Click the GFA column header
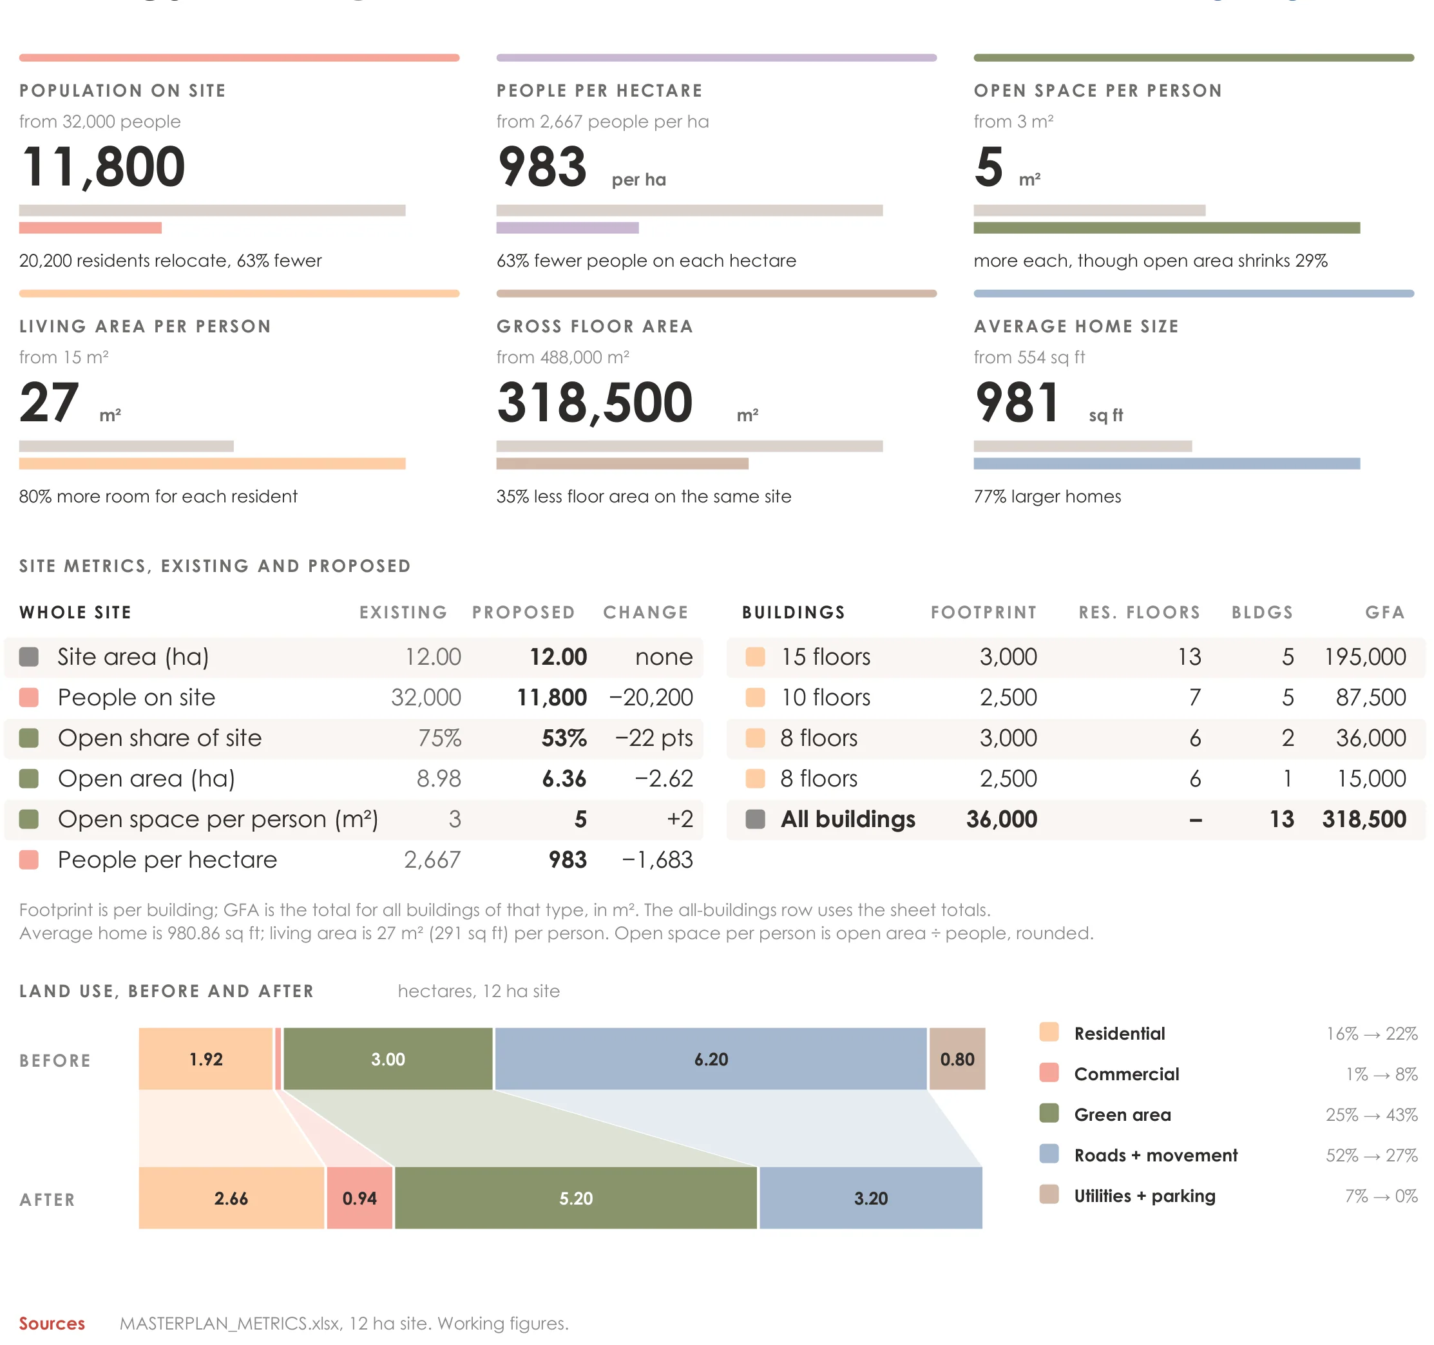The width and height of the screenshot is (1434, 1345). (x=1385, y=613)
